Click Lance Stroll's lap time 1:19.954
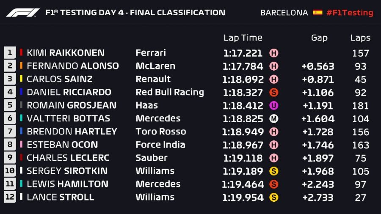Viewport: 381px width, 214px height. (243, 198)
